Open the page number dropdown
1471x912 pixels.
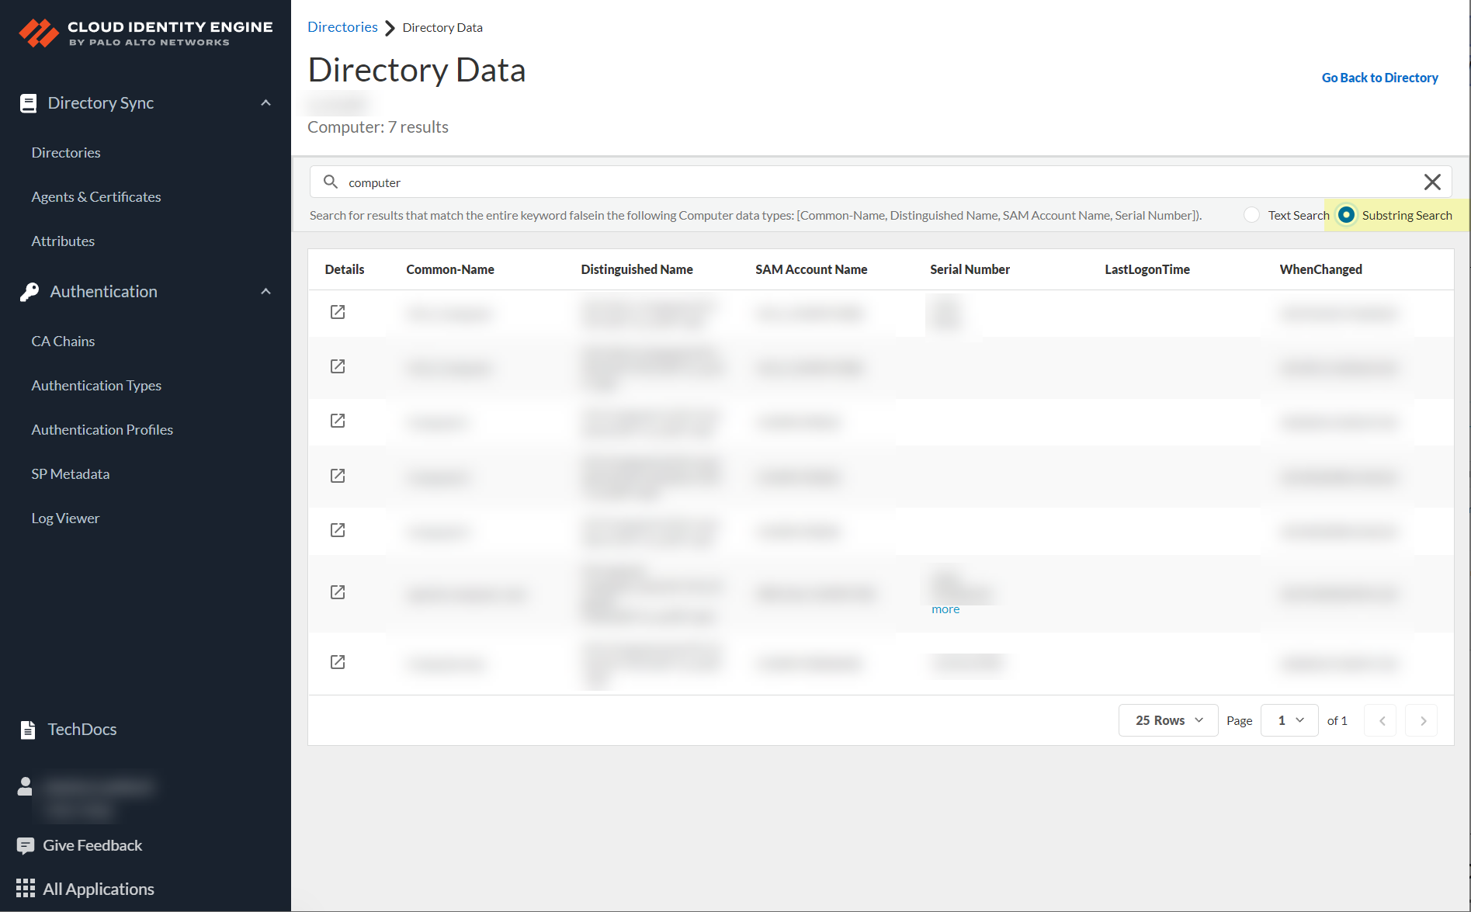1289,720
